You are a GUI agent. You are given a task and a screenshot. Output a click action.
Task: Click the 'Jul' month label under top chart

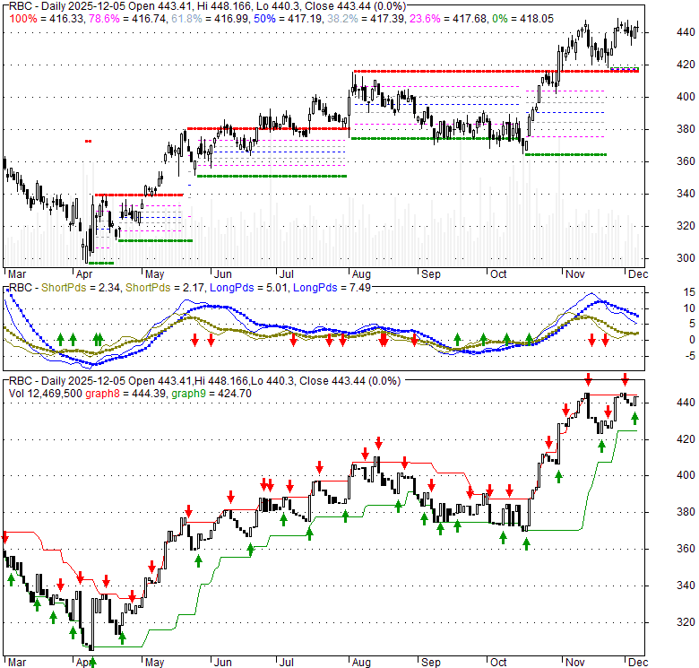[286, 274]
